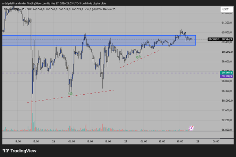Click the 'D60.514,8' low value
The width and height of the screenshot is (236, 157).
65,9
